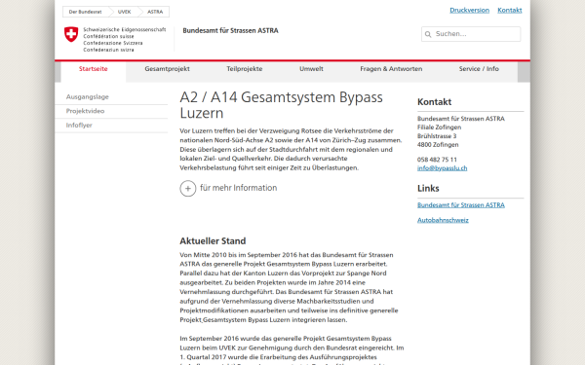Open the 'Bundesamt für Strassen ASTRA' link under Links
This screenshot has height=365, width=585.
(461, 204)
